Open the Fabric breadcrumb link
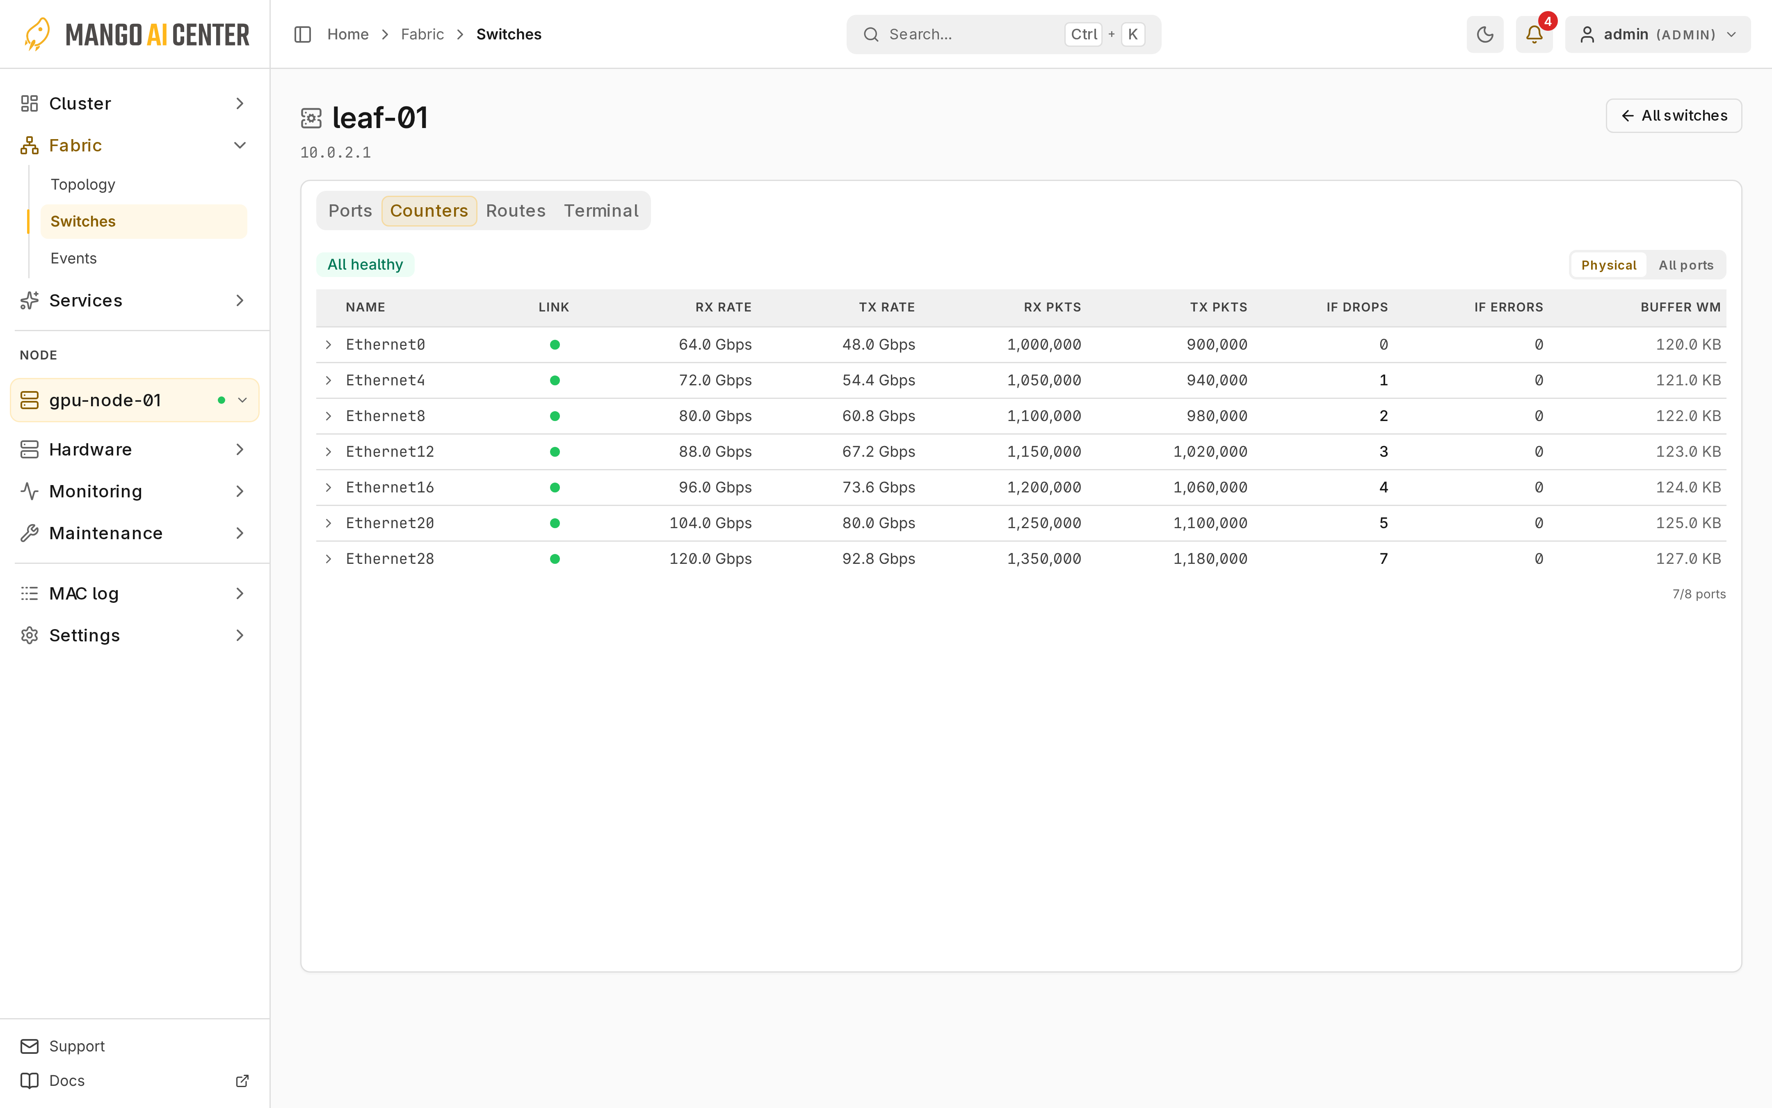 click(422, 34)
